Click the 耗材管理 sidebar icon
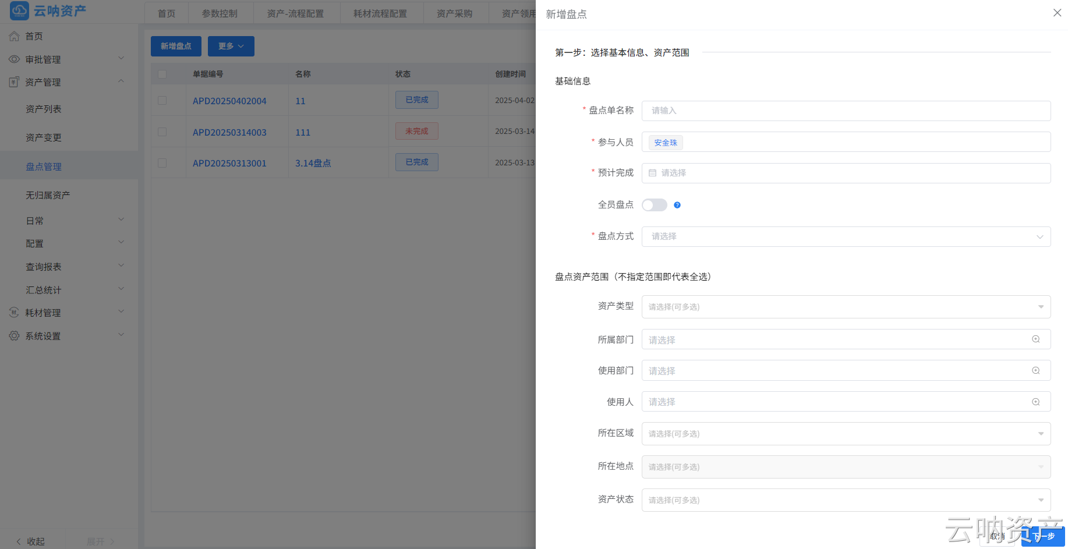Screen dimensions: 1068x549 click(x=14, y=313)
